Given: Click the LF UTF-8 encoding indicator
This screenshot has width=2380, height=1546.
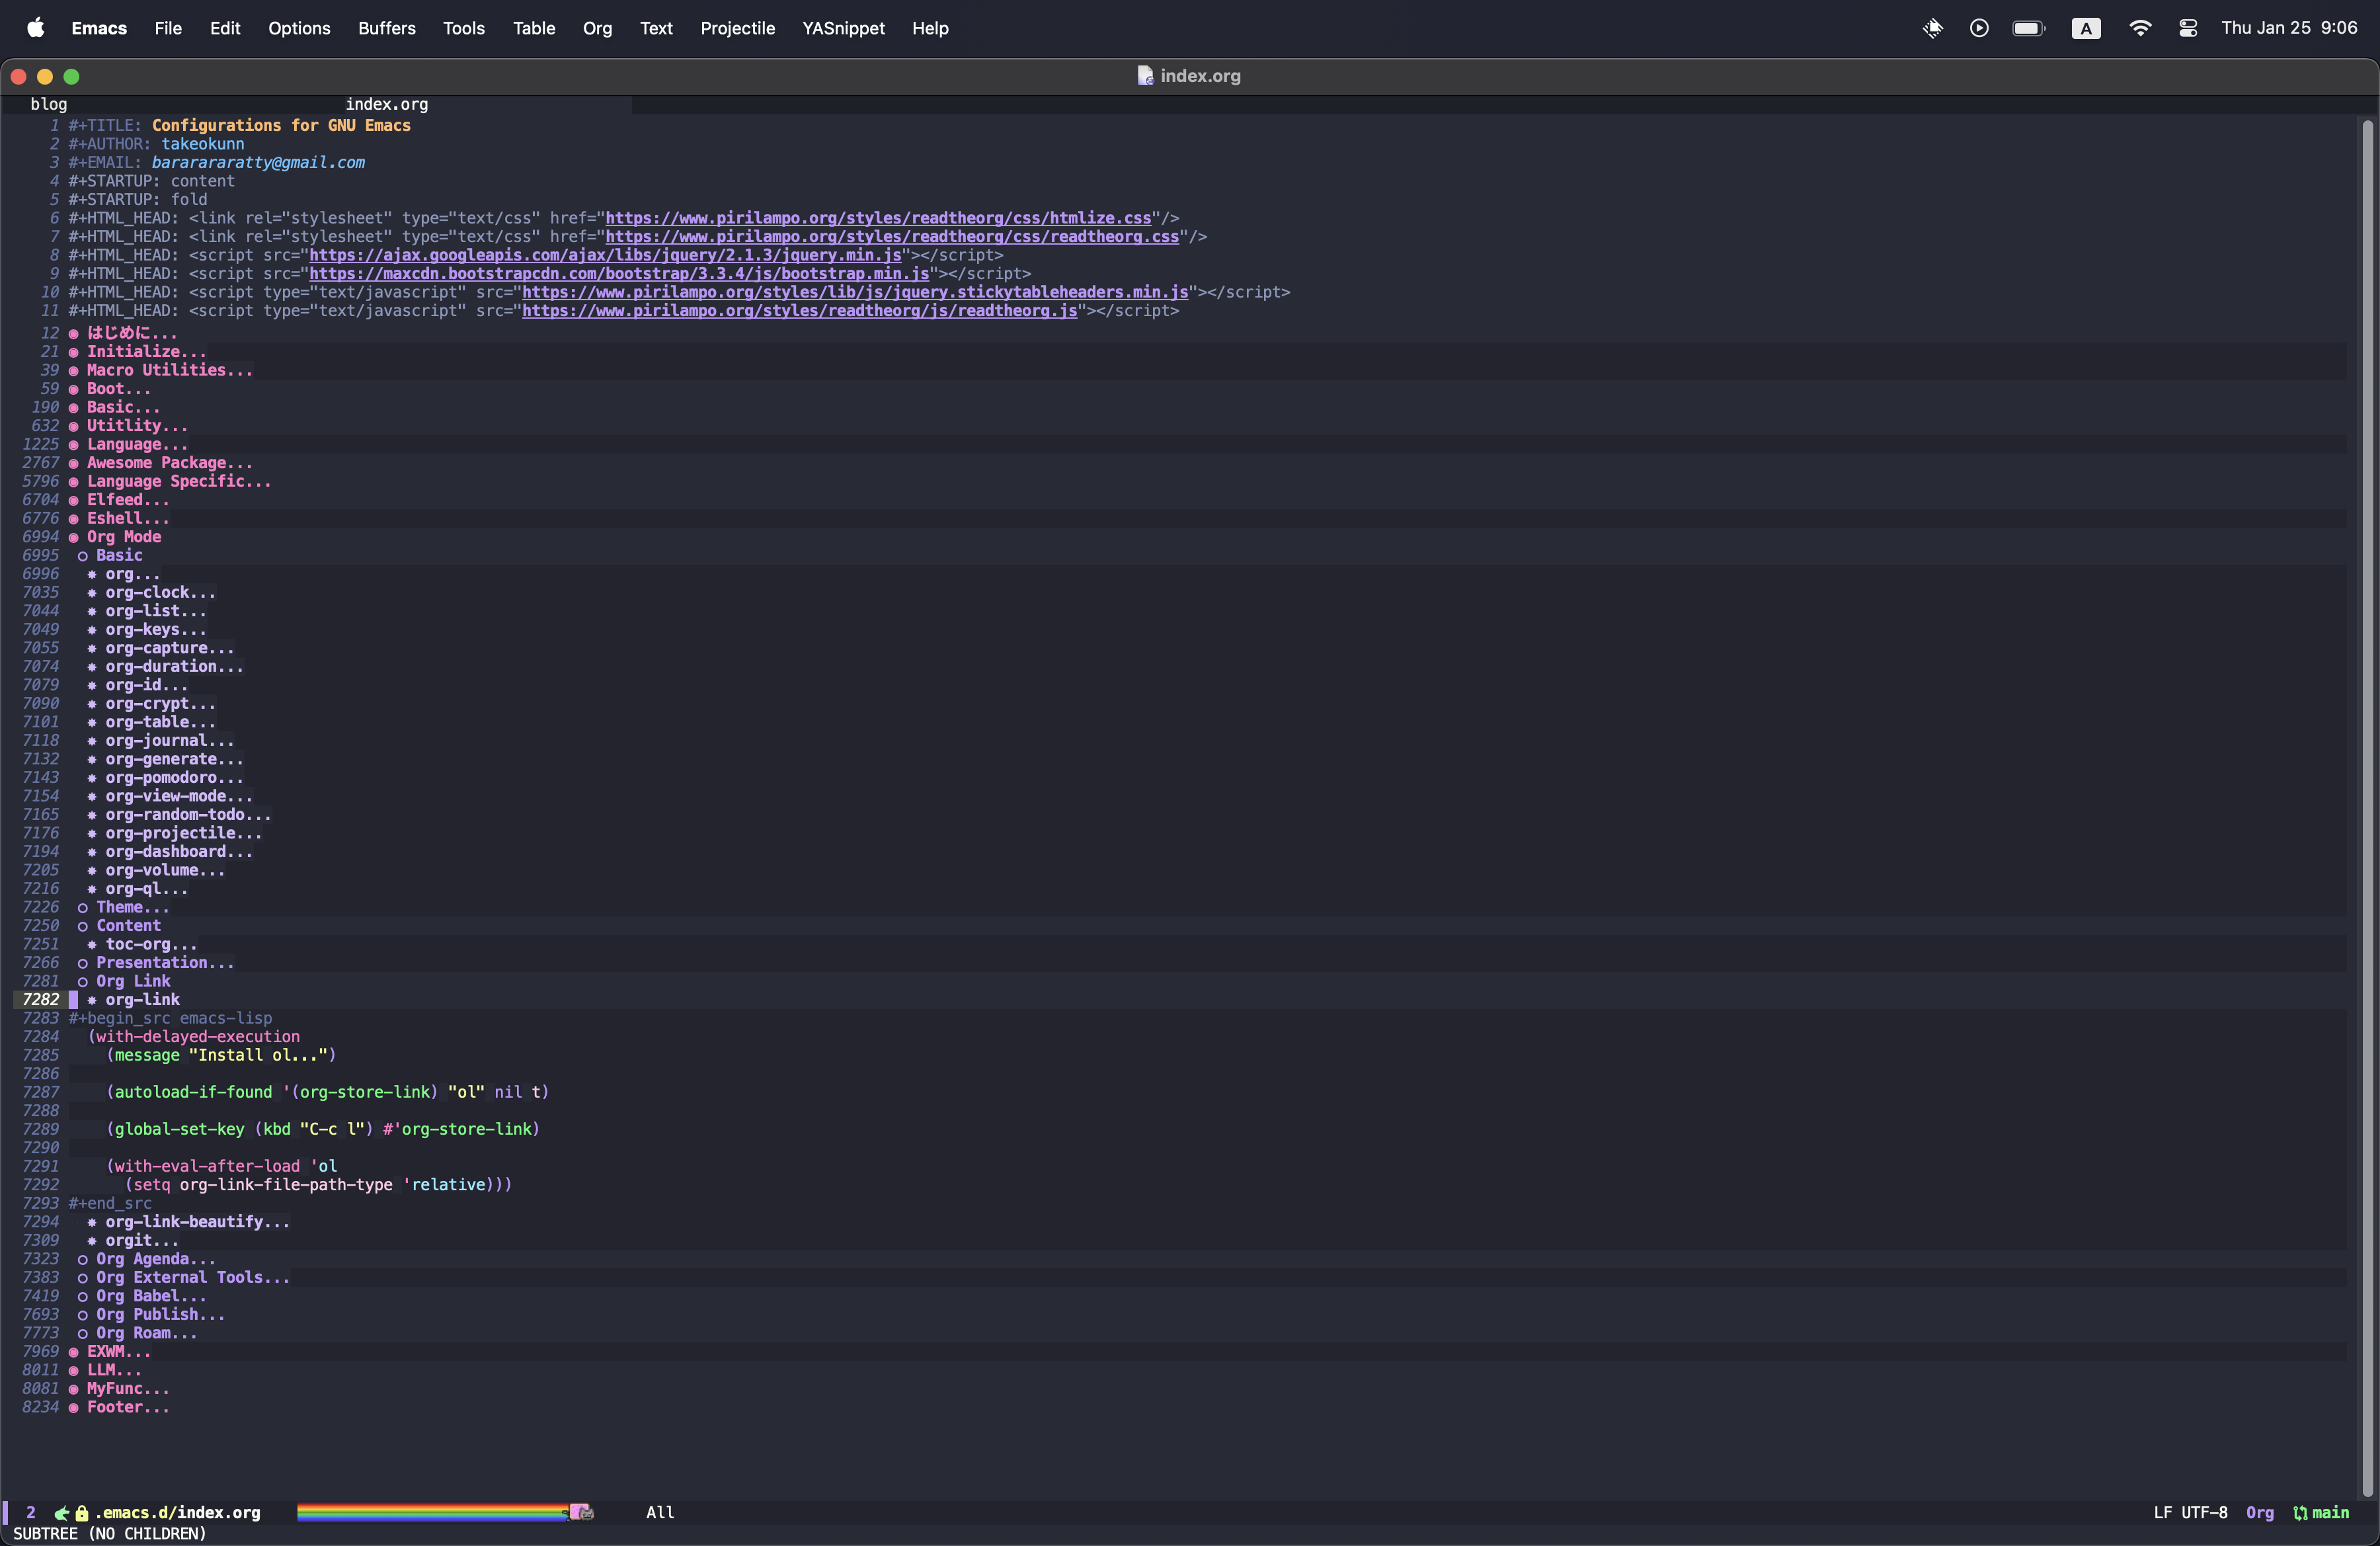Looking at the screenshot, I should click(2190, 1513).
